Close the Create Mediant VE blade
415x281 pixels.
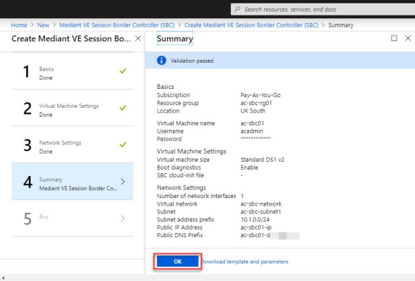click(x=139, y=39)
